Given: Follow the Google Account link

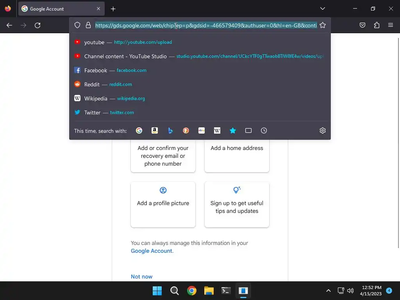Looking at the screenshot, I should pos(152,251).
